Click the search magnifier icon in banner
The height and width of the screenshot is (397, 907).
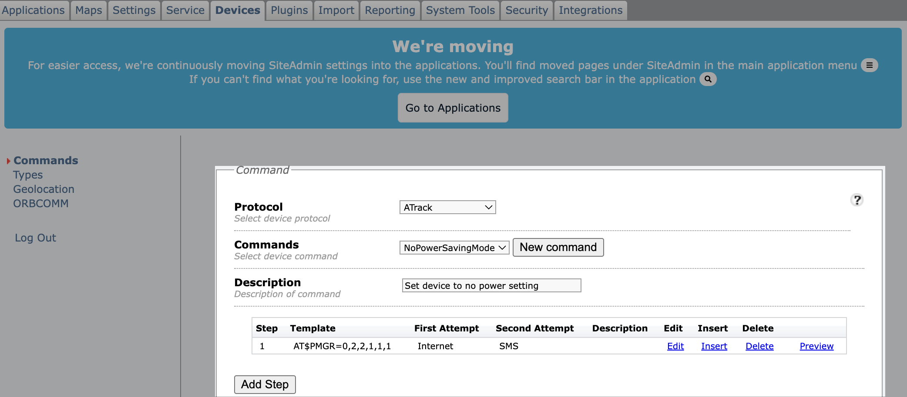tap(708, 79)
